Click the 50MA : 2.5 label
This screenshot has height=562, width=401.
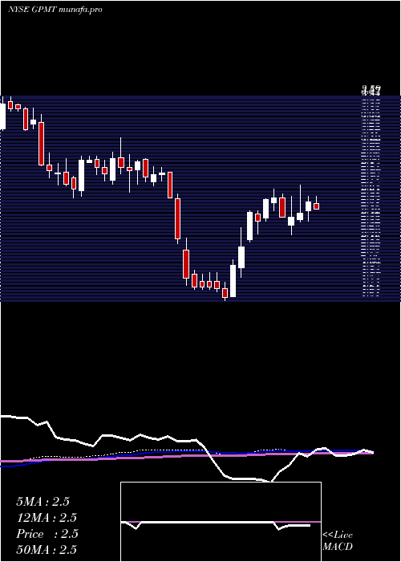[x=47, y=549]
